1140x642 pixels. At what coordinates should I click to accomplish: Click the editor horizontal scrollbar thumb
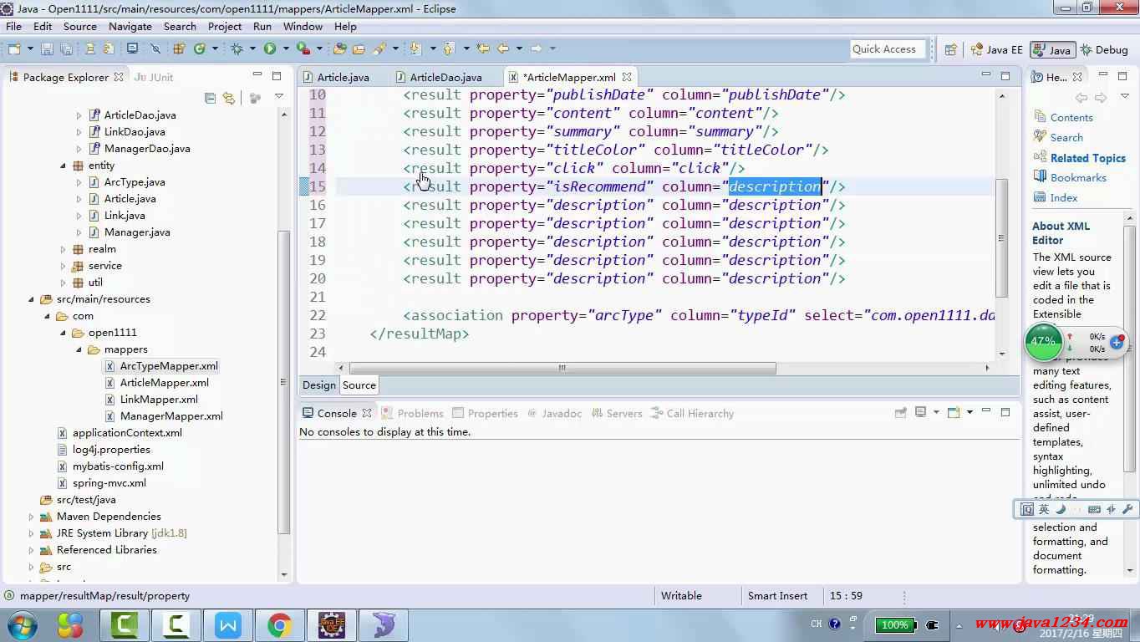tap(562, 368)
